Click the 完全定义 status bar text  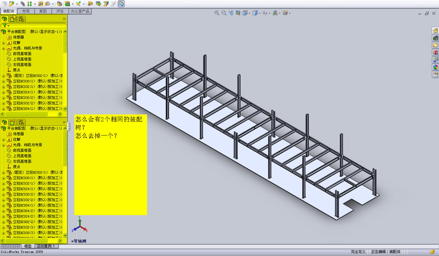358,252
